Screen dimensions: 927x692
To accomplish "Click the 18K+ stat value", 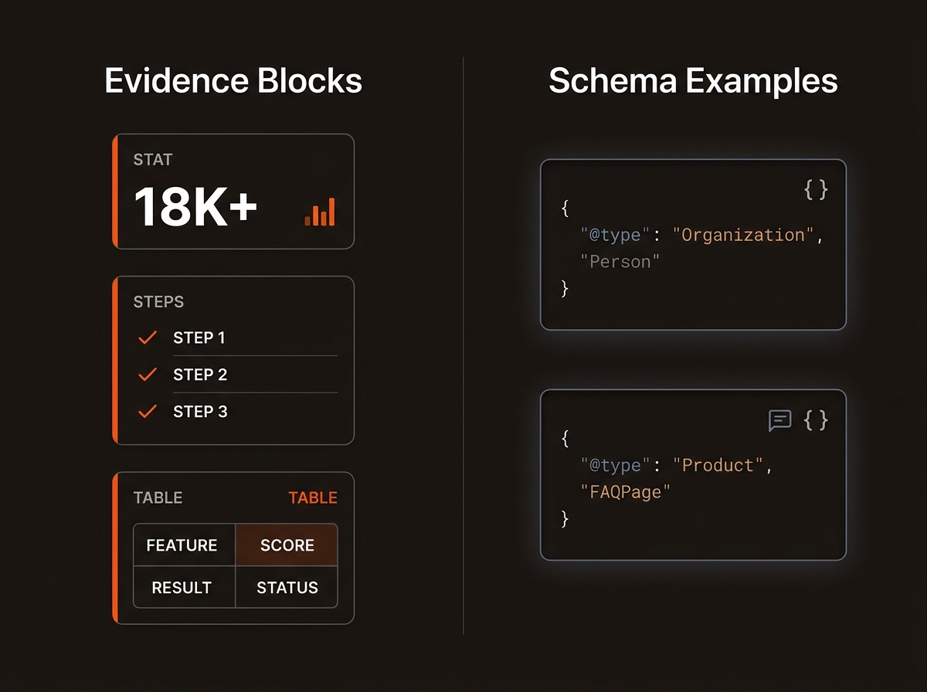I will tap(195, 208).
